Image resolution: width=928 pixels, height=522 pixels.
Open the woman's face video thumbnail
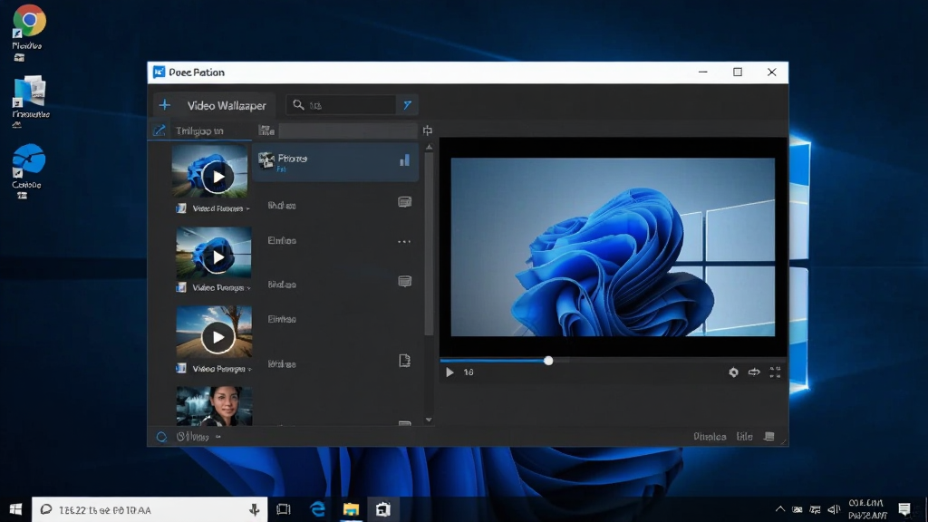214,406
